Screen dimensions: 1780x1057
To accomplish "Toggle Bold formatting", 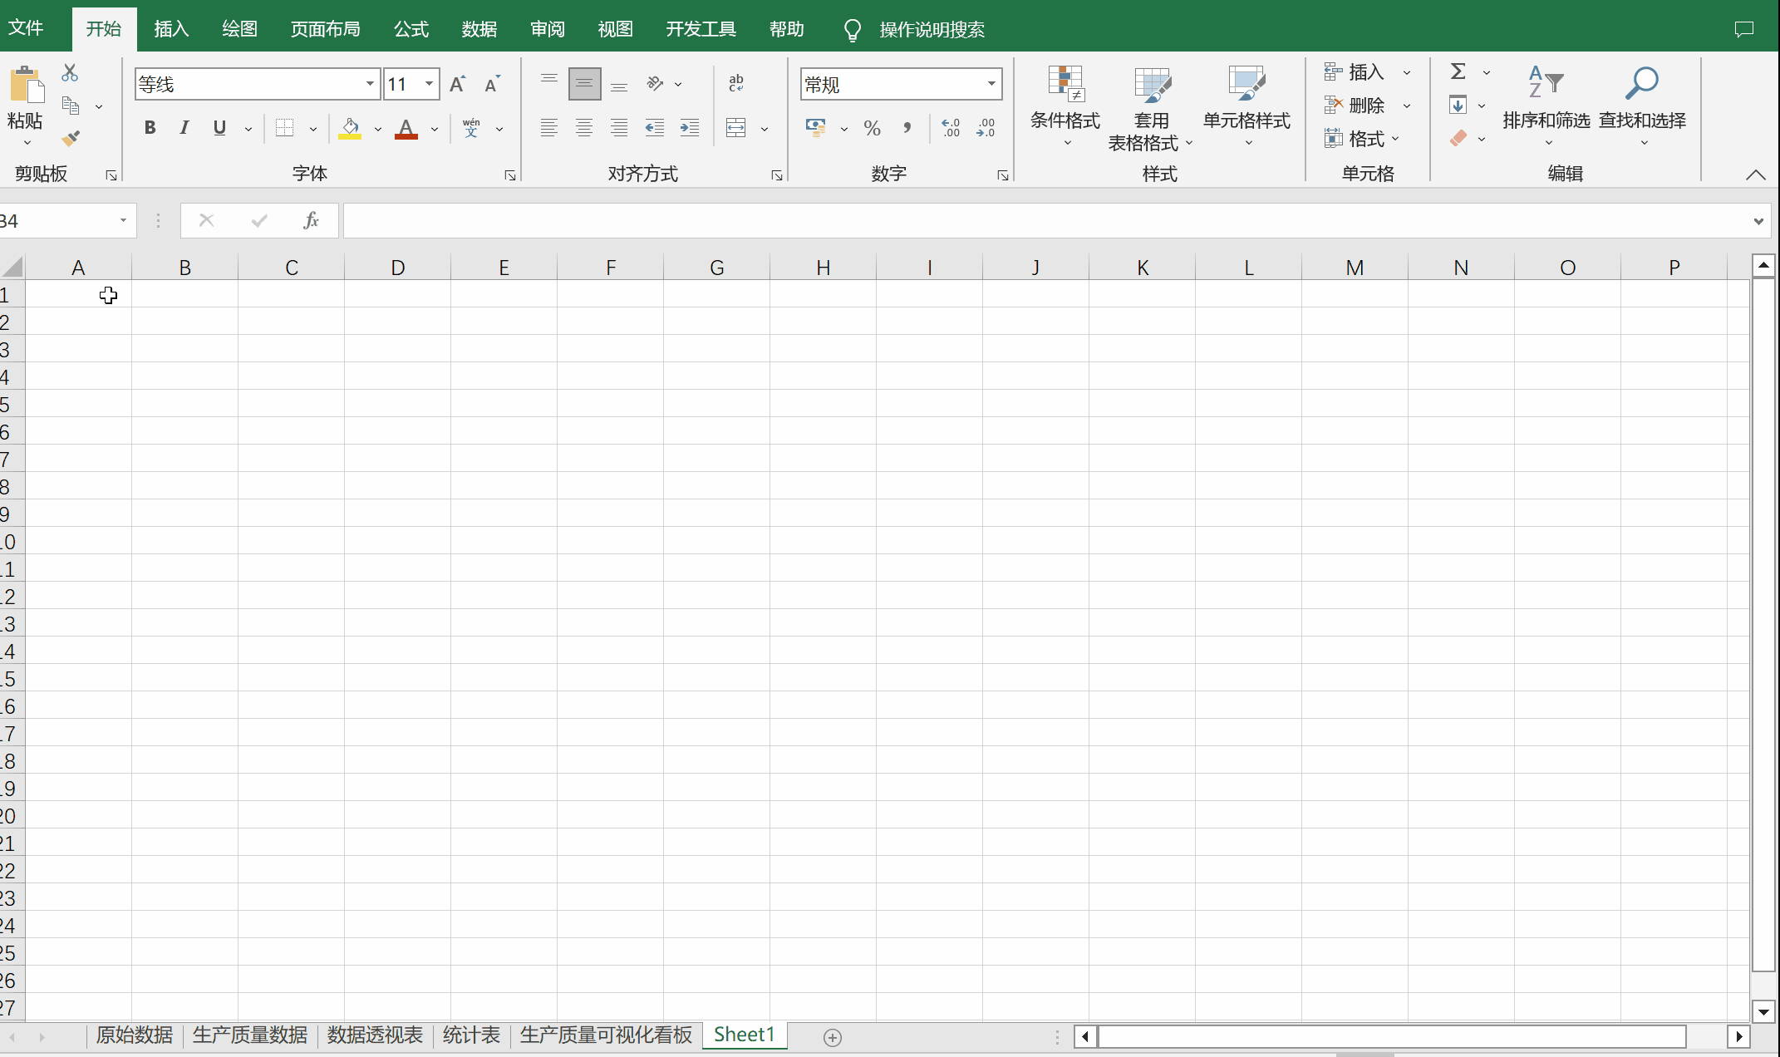I will (x=150, y=128).
